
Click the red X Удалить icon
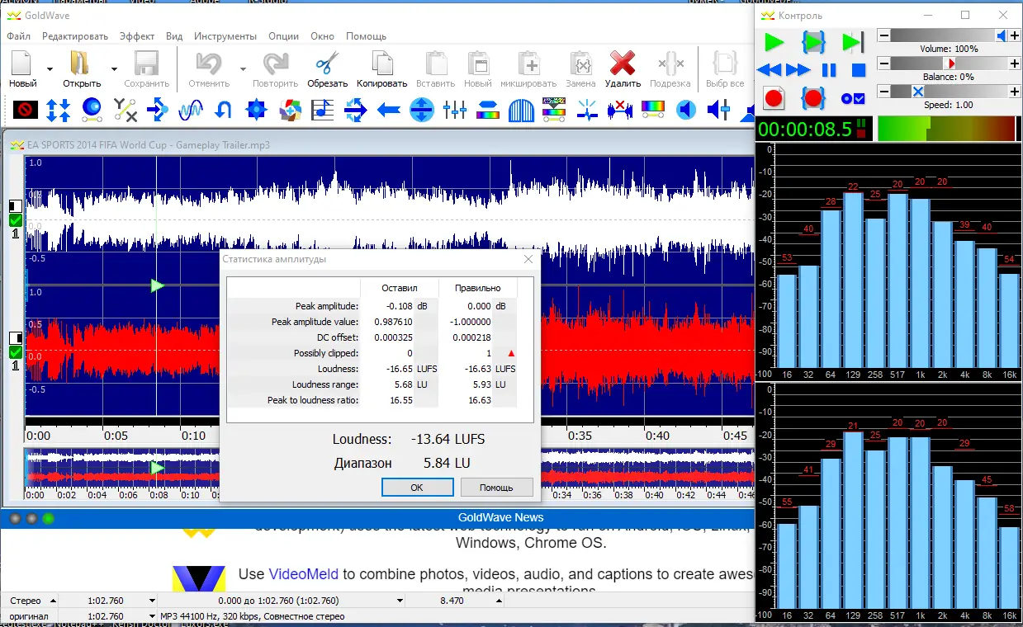(622, 64)
